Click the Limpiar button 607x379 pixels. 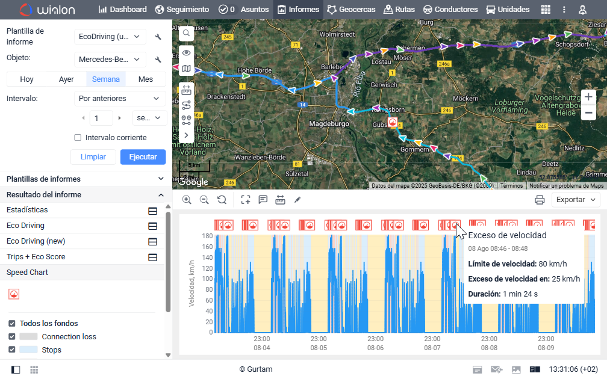pos(93,157)
